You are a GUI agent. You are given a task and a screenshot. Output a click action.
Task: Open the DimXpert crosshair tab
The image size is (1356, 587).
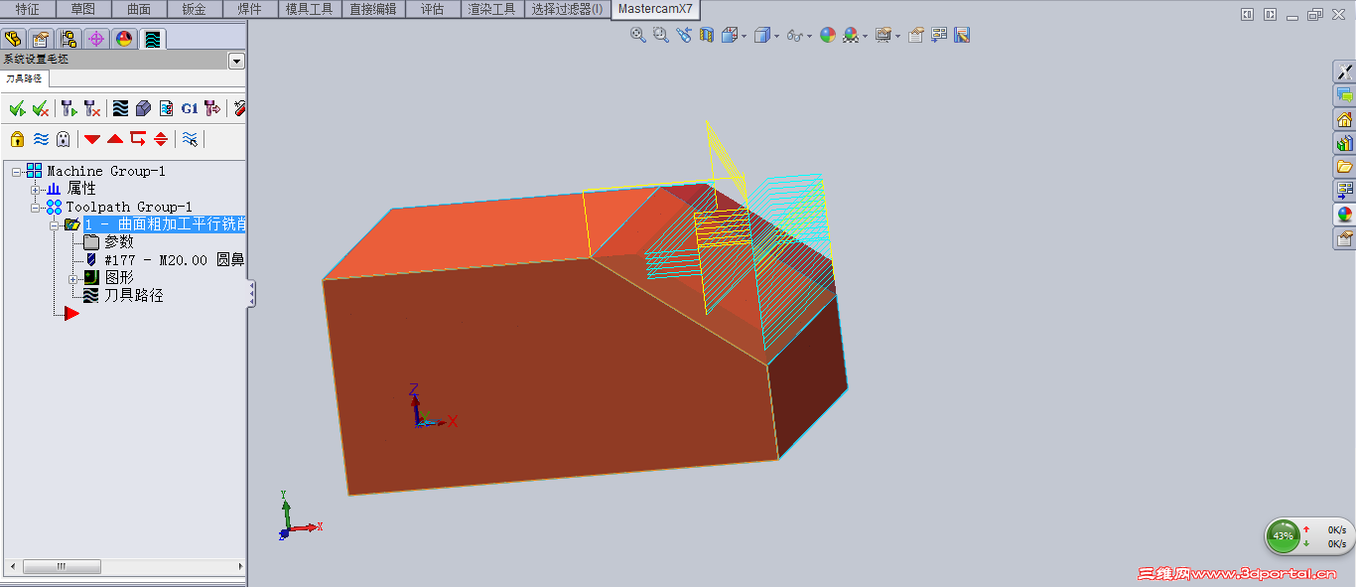point(96,39)
